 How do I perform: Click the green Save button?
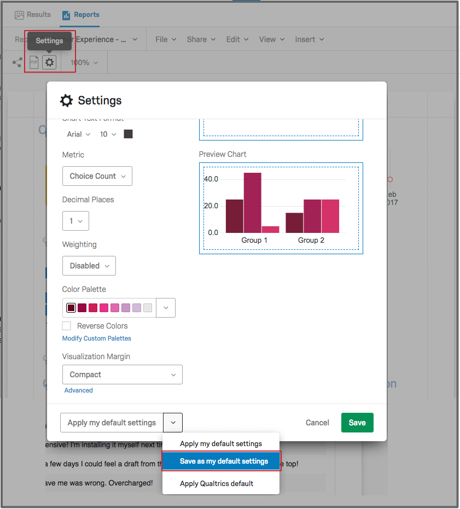(x=357, y=423)
